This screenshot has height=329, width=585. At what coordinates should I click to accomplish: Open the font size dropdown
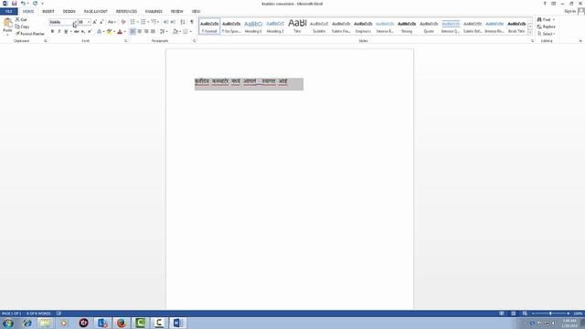(89, 22)
